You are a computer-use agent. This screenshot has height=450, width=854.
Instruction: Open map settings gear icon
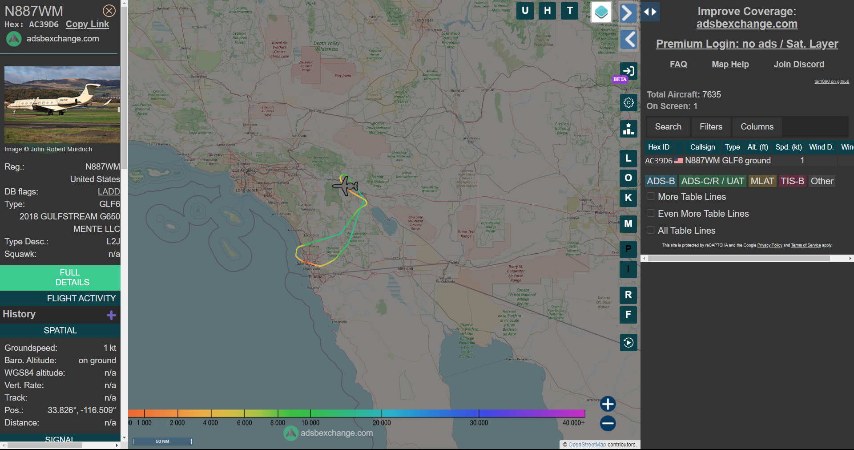pyautogui.click(x=628, y=103)
